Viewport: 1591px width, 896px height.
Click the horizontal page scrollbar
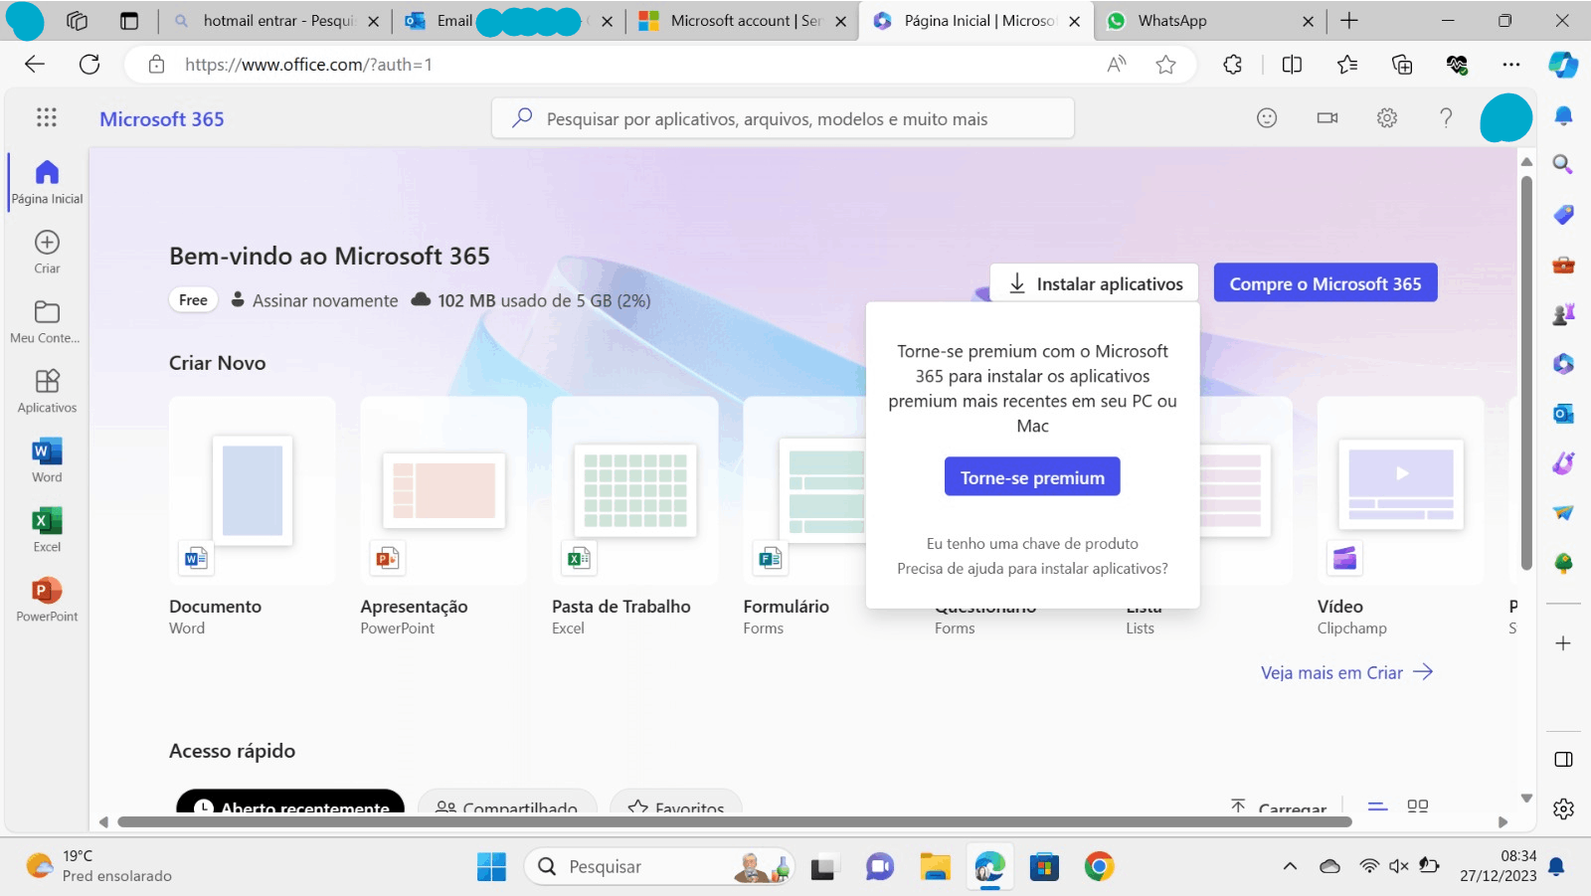tap(735, 822)
